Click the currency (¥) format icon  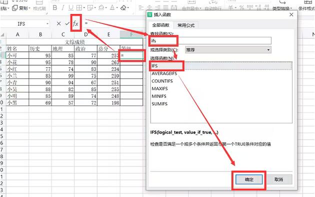coord(231,8)
